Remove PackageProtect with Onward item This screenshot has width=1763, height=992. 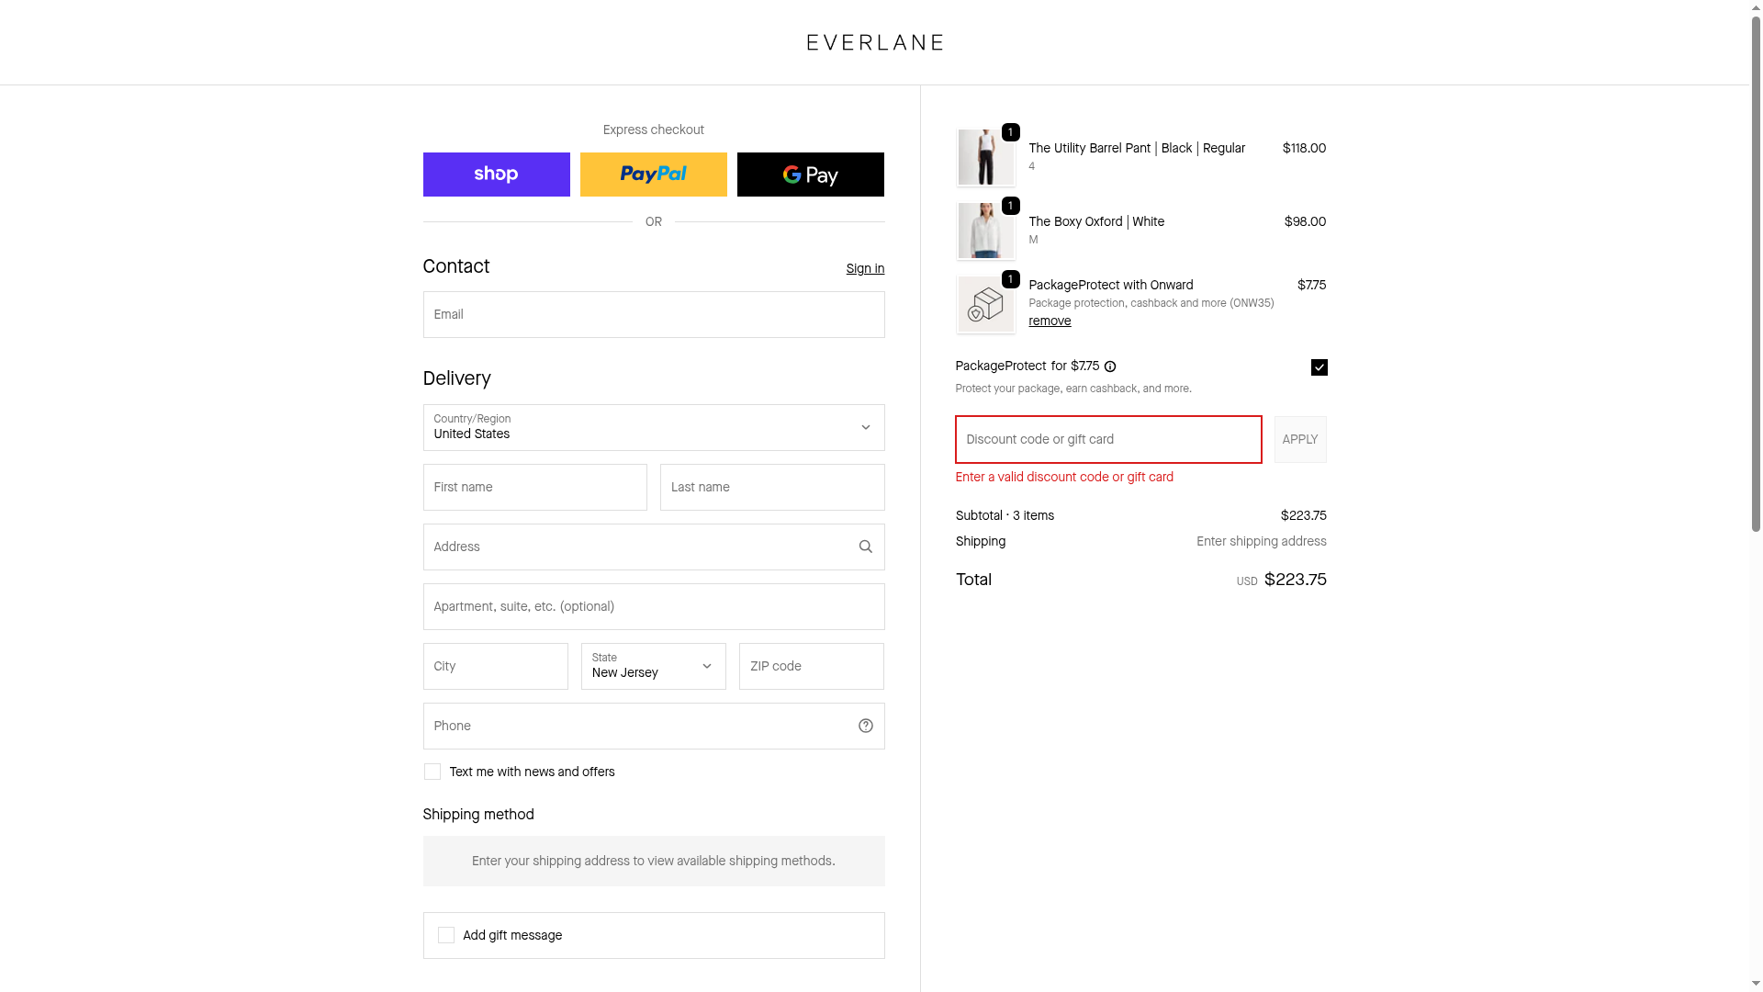[x=1050, y=321]
